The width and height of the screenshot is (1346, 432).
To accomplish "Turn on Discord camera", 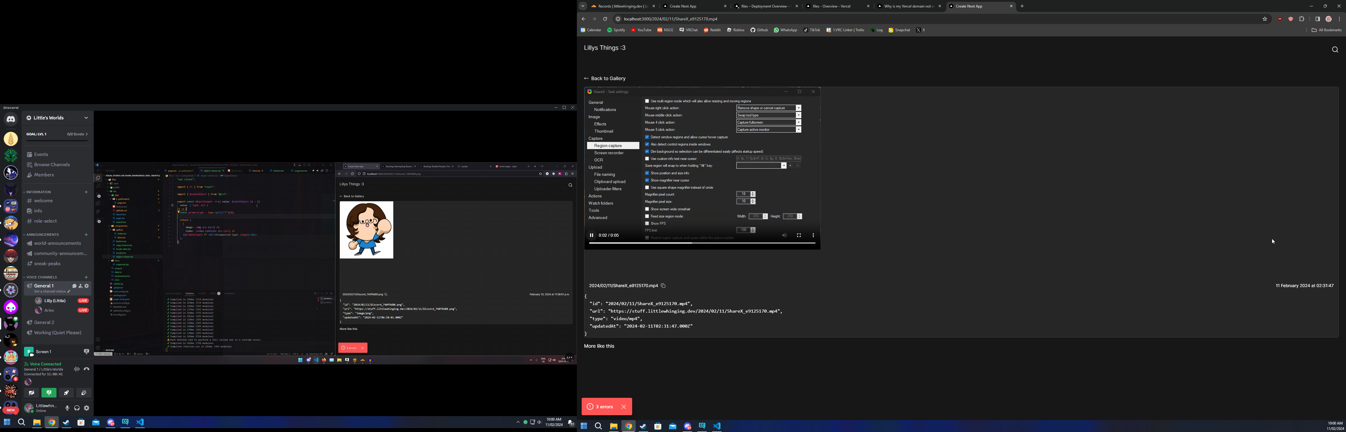I will tap(31, 393).
